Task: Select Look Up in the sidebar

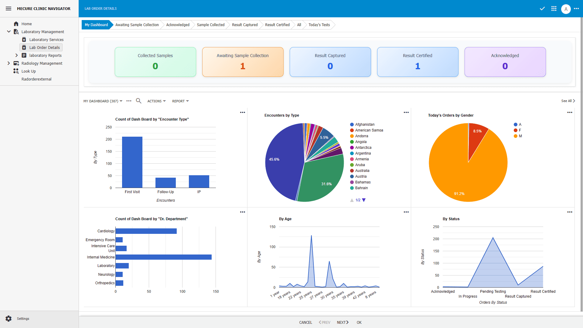Action: (29, 71)
